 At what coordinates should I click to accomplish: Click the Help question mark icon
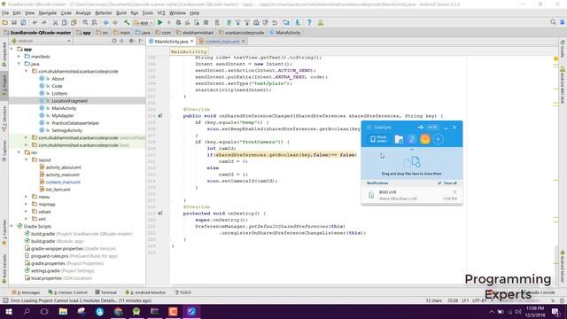coord(309,22)
